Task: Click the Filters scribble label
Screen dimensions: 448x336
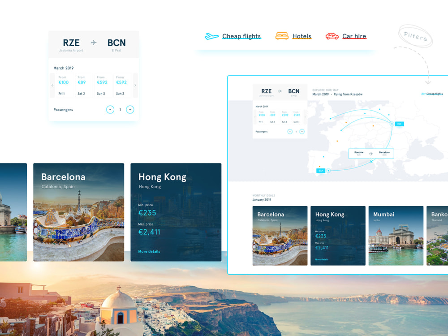Action: coord(415,36)
